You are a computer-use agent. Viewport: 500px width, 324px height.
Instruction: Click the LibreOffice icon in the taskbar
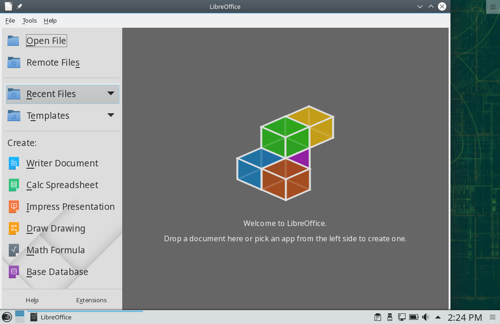coord(33,317)
